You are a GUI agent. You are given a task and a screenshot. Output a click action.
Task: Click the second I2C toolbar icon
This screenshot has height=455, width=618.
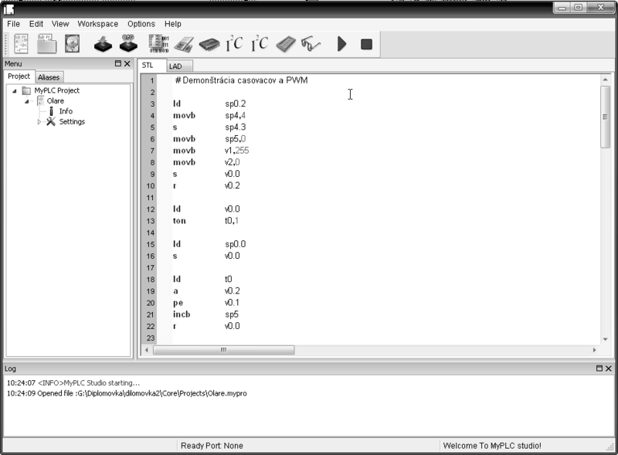click(x=260, y=44)
